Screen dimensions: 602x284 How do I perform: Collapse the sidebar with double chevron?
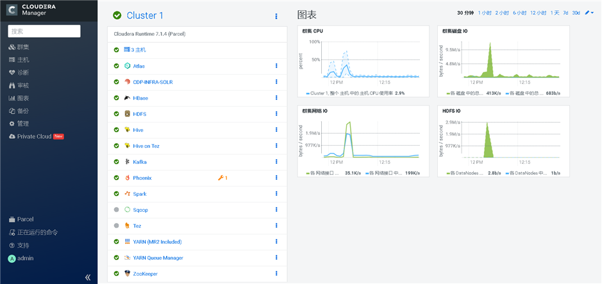pyautogui.click(x=88, y=277)
